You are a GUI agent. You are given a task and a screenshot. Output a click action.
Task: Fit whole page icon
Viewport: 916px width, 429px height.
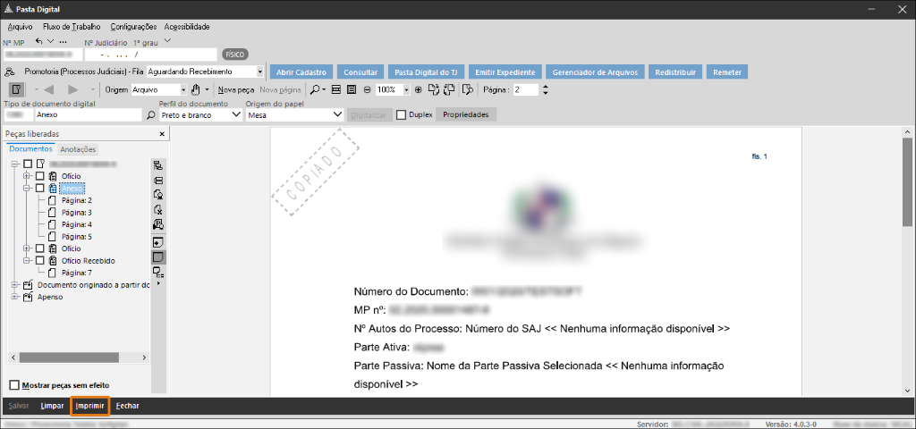tap(351, 90)
